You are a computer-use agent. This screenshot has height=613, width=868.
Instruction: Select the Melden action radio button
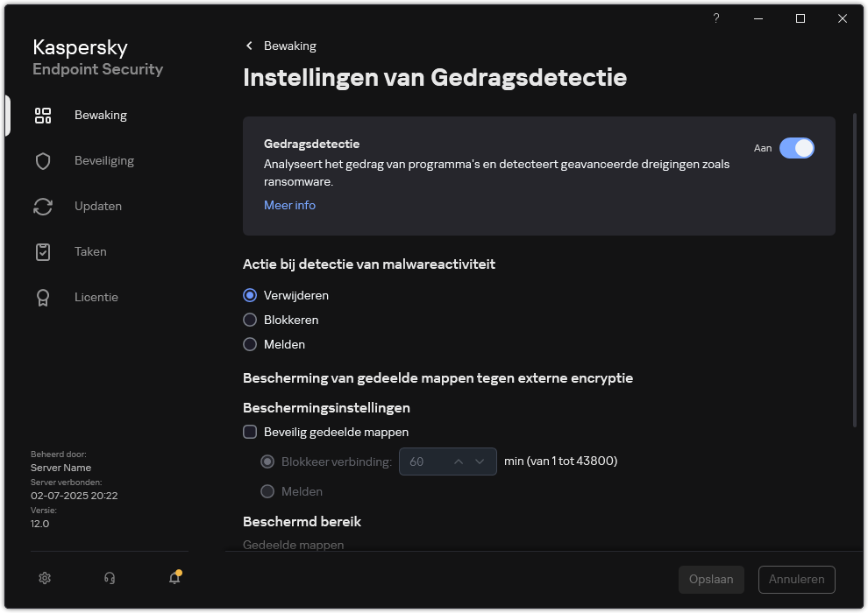point(250,344)
